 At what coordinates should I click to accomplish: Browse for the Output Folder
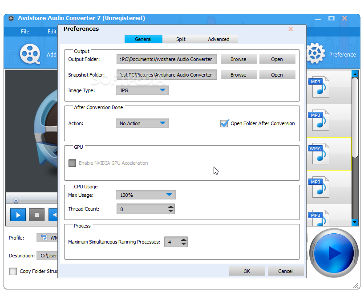click(x=239, y=59)
